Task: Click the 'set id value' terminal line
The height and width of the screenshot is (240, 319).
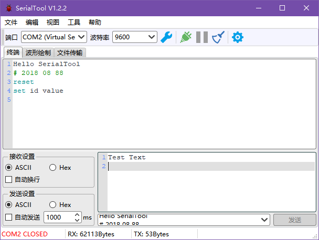Action: pos(38,91)
